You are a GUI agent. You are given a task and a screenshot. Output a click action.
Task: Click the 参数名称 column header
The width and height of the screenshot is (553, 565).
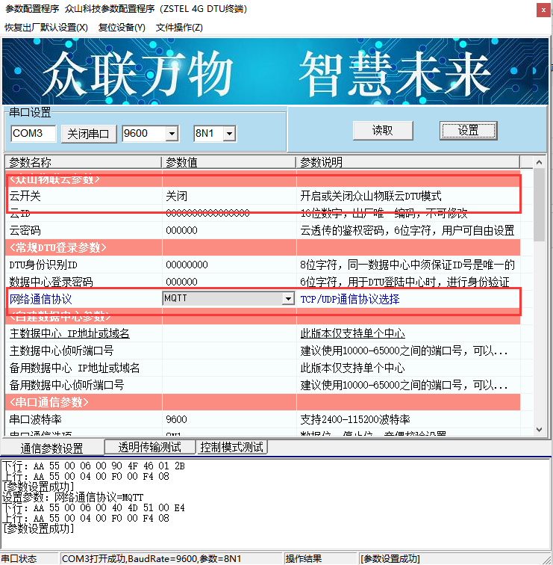[83, 162]
